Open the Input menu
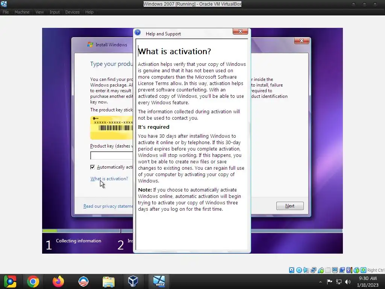 pos(55,12)
